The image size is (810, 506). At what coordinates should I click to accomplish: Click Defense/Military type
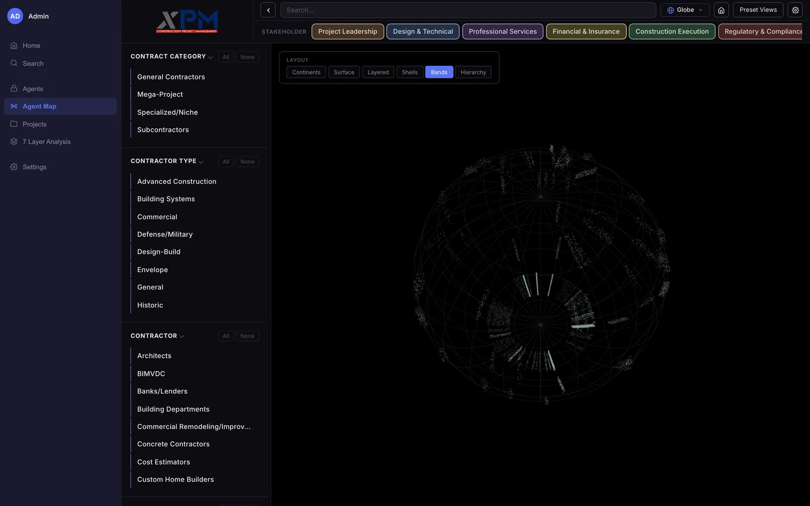(195, 234)
